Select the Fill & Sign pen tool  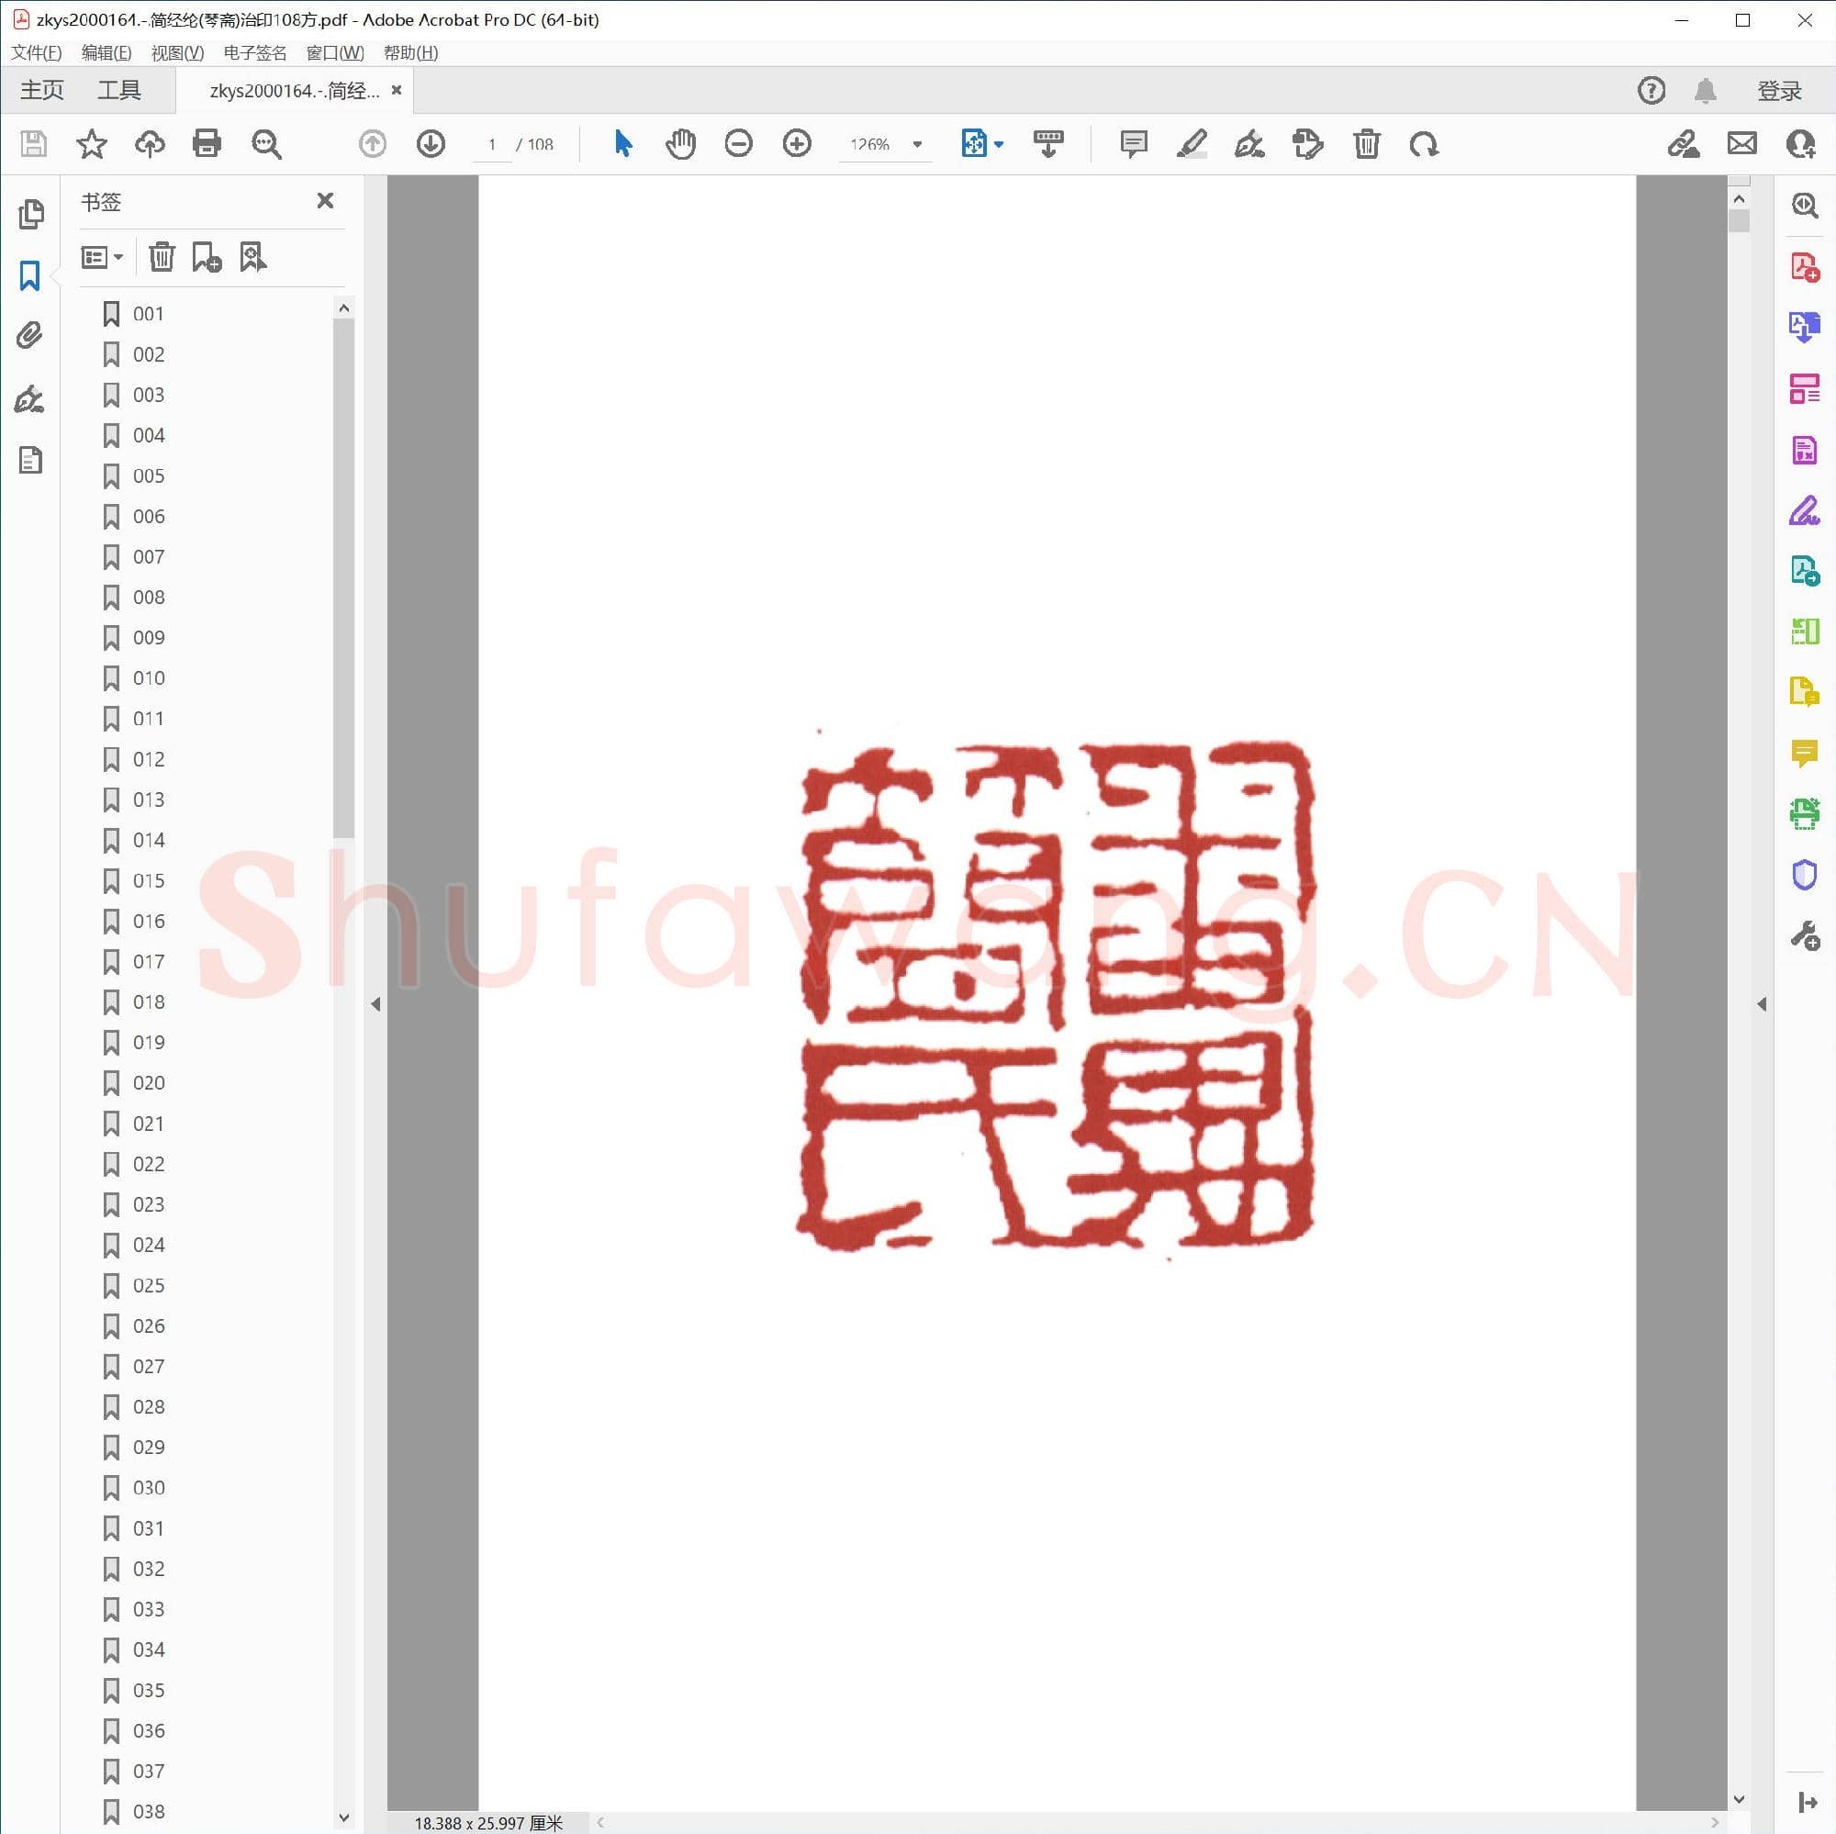(1248, 144)
